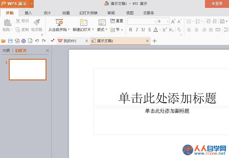Click the Section (节) icon
229x158 pixels.
click(112, 30)
